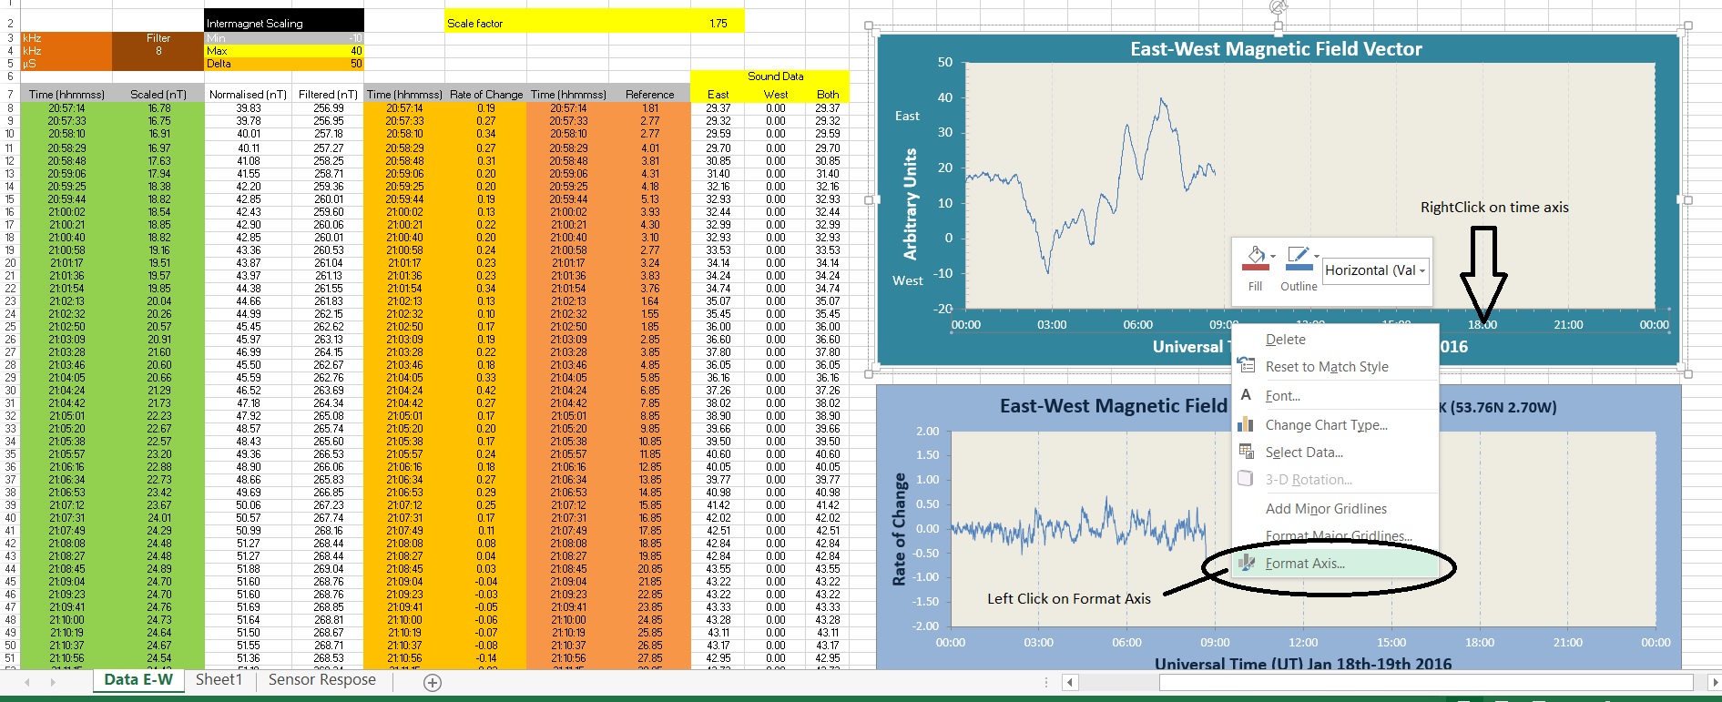
Task: Click the 18:00 label on bottom chart axis
Action: [x=1479, y=643]
